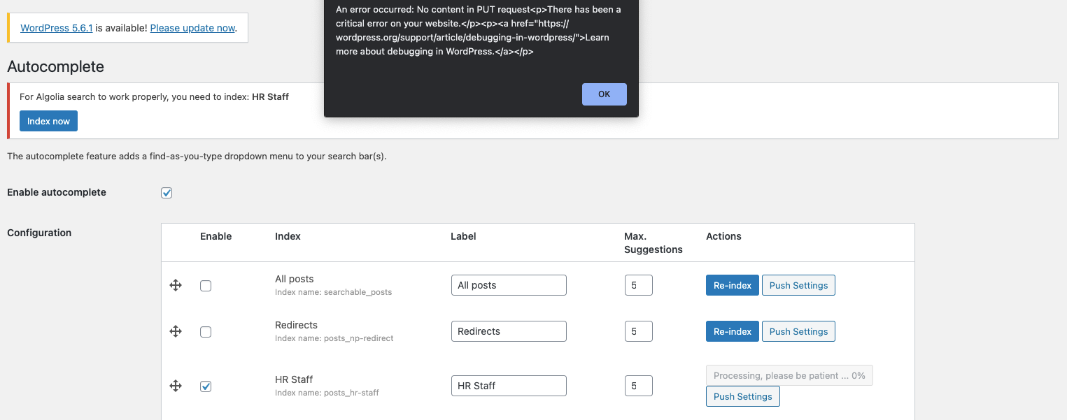
Task: Click the Enable autocomplete label text
Action: (x=57, y=192)
